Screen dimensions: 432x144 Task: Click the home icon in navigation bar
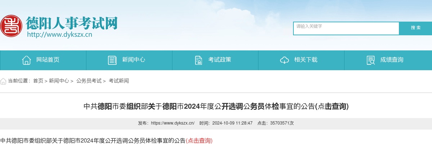click(x=26, y=60)
